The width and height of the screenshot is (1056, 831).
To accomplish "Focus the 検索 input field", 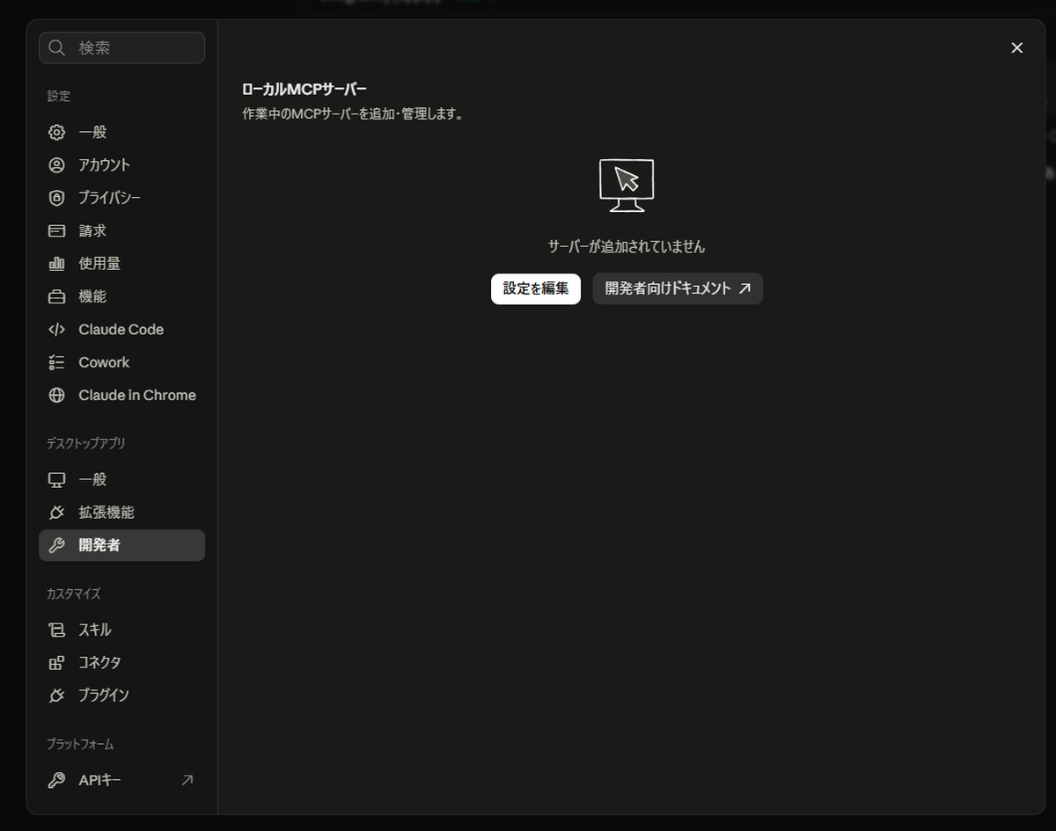I will point(121,47).
